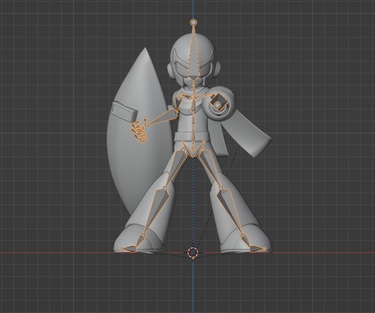Click the knee joint of the shield-side leg

pyautogui.click(x=165, y=188)
